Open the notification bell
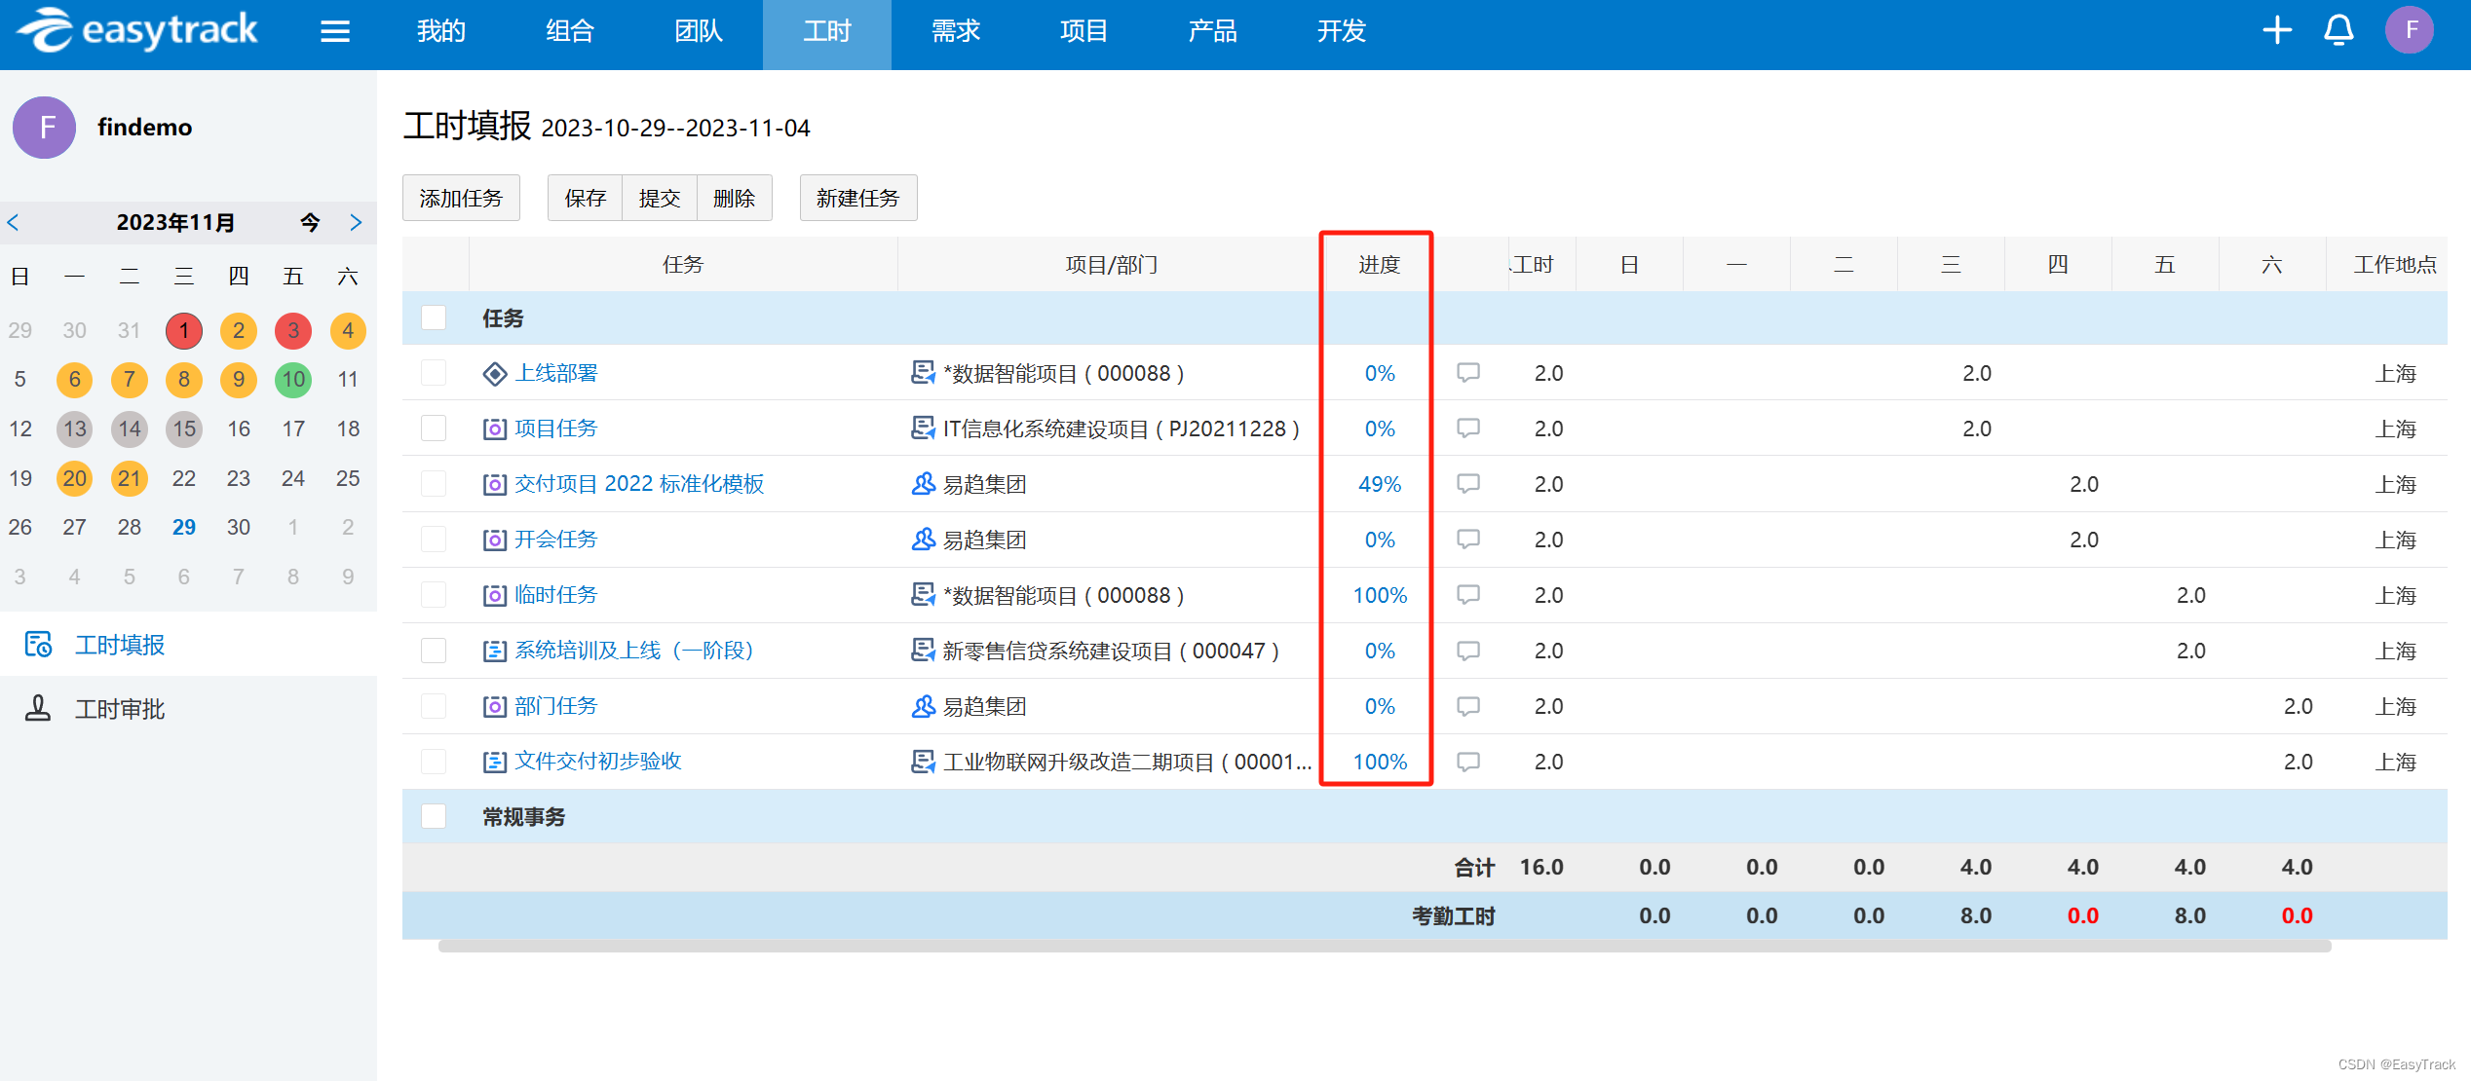Viewport: 2471px width, 1081px height. (2339, 30)
